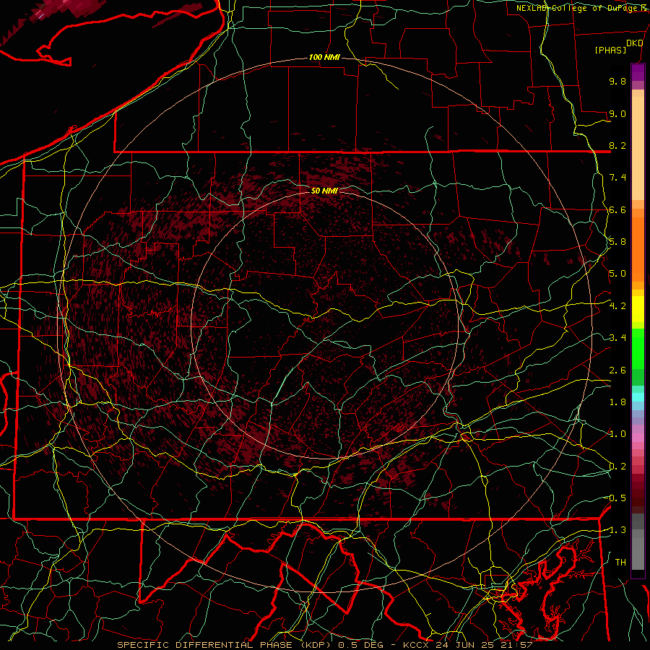Click the '24 JUN 25 21:57' timestamp
Viewport: 650px width, 650px height.
484,645
